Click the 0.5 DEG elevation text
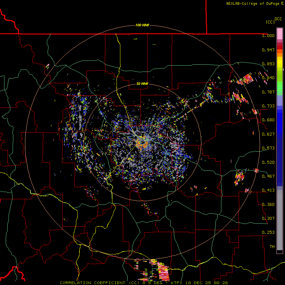 pyautogui.click(x=153, y=283)
